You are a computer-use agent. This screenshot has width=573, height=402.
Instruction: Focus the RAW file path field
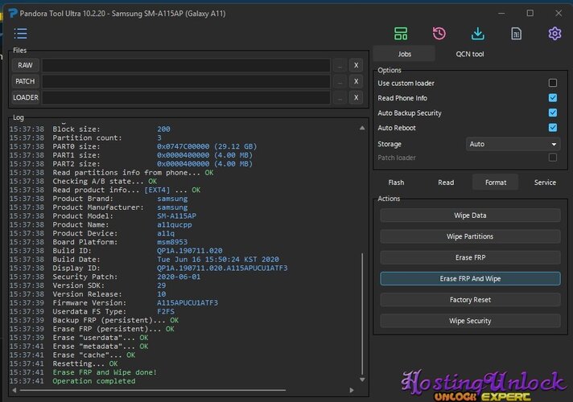click(186, 65)
